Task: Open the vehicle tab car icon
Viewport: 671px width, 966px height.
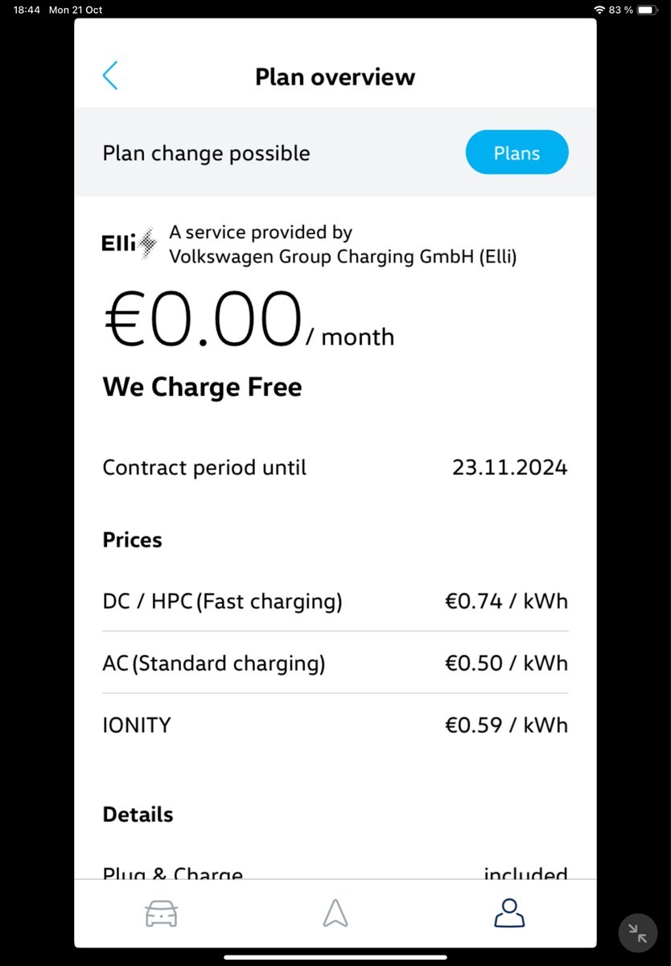Action: point(161,913)
